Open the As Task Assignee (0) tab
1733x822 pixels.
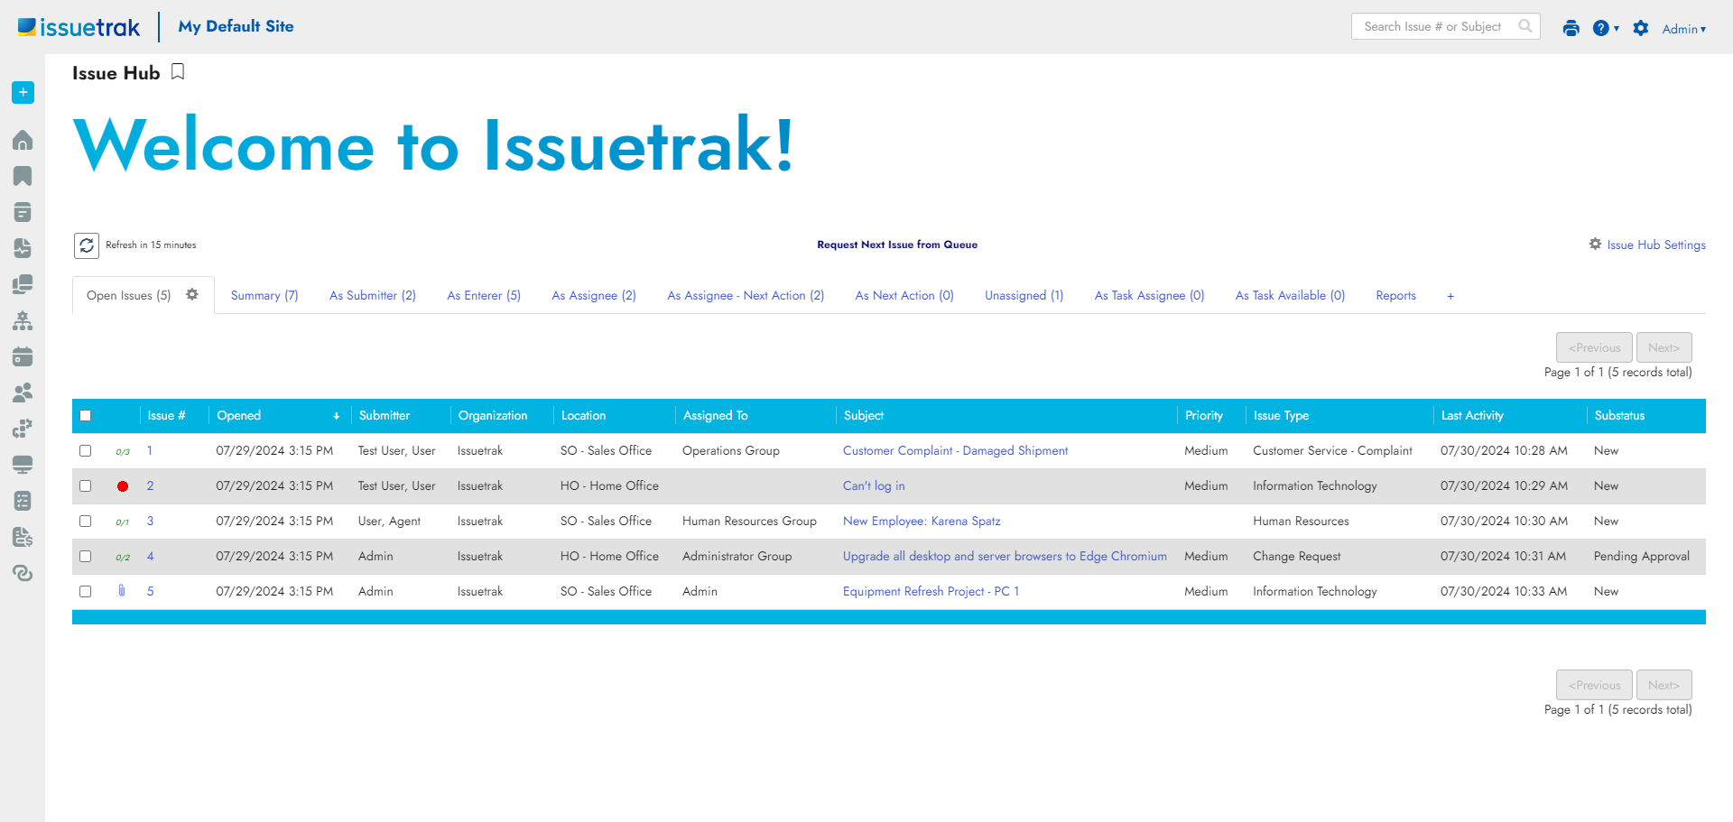pyautogui.click(x=1150, y=295)
